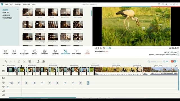Select the Col_merge transition thumbnail

[x=78, y=12]
